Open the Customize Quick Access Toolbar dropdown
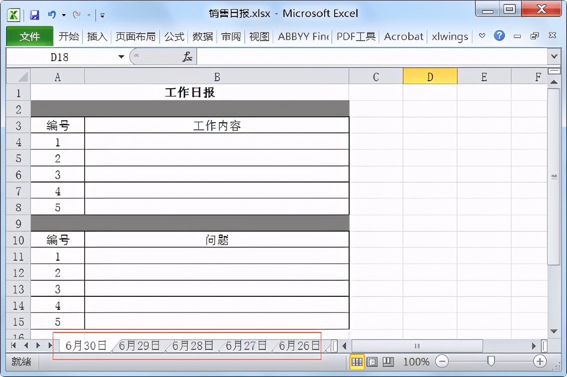The image size is (567, 377). 102,16
